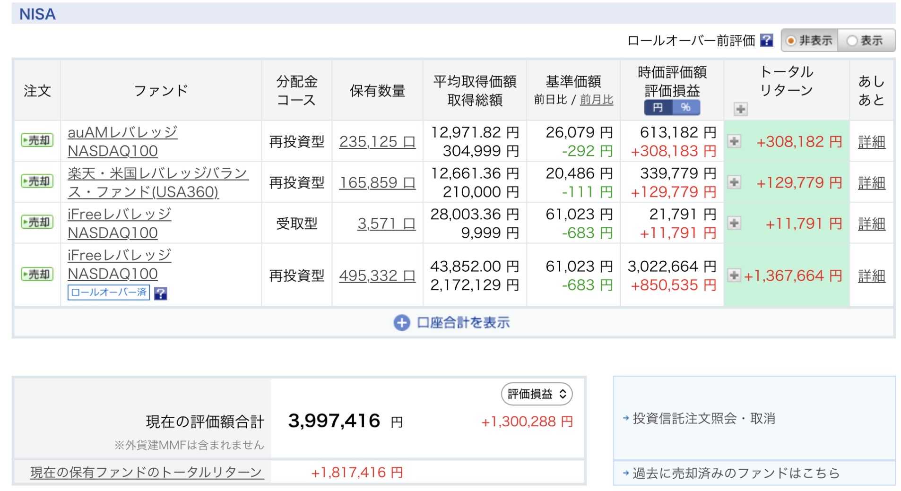Image resolution: width=901 pixels, height=491 pixels.
Task: Click the acquisition total 2,172,129 円
Action: (x=475, y=285)
